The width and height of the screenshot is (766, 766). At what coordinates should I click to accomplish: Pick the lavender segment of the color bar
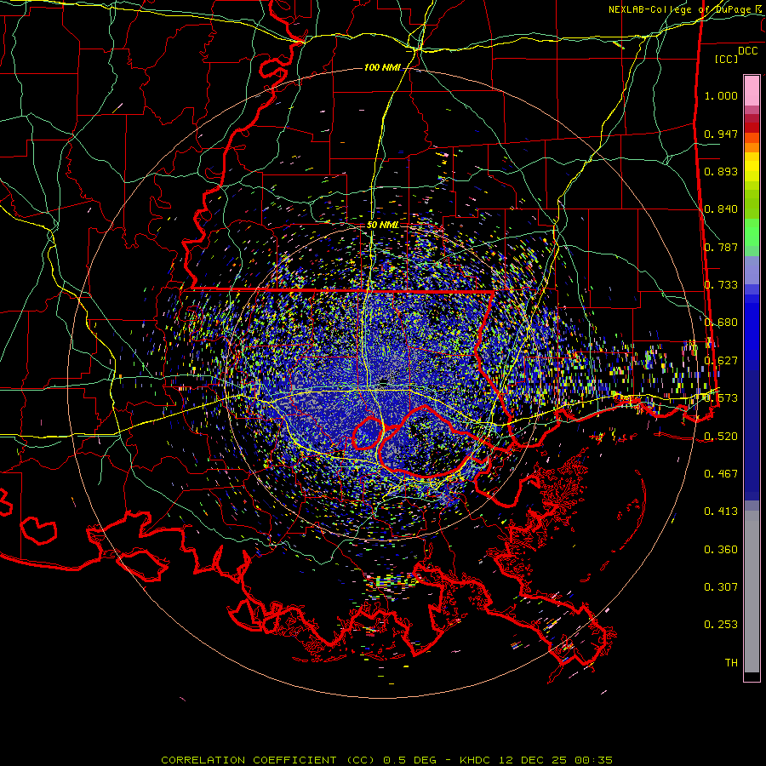[752, 272]
